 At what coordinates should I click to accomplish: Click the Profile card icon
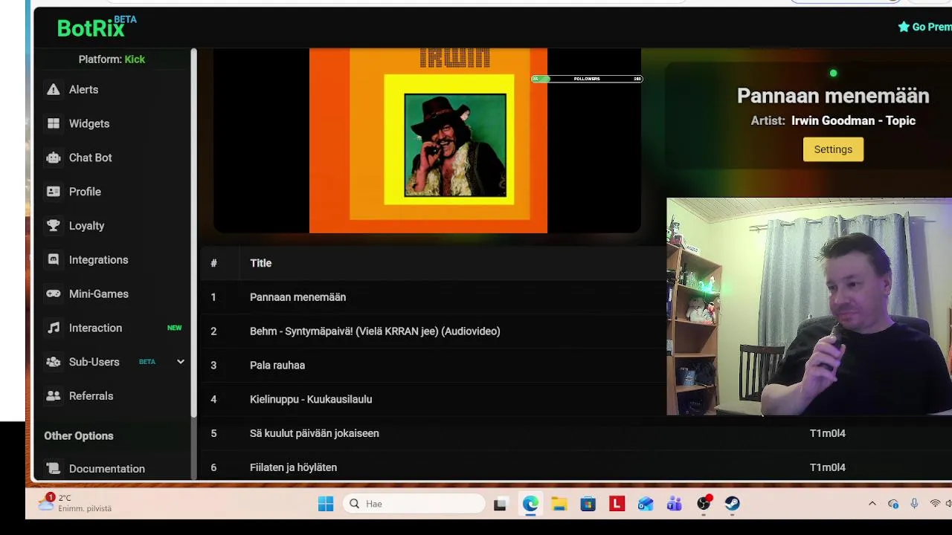tap(53, 192)
